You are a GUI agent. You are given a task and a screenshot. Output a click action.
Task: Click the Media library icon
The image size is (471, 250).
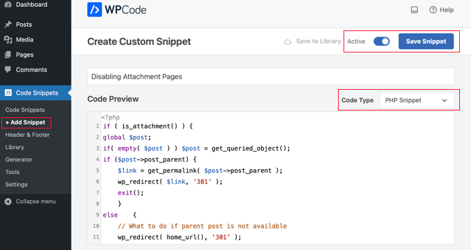[8, 39]
